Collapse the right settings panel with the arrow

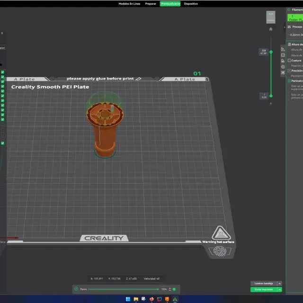[285, 27]
